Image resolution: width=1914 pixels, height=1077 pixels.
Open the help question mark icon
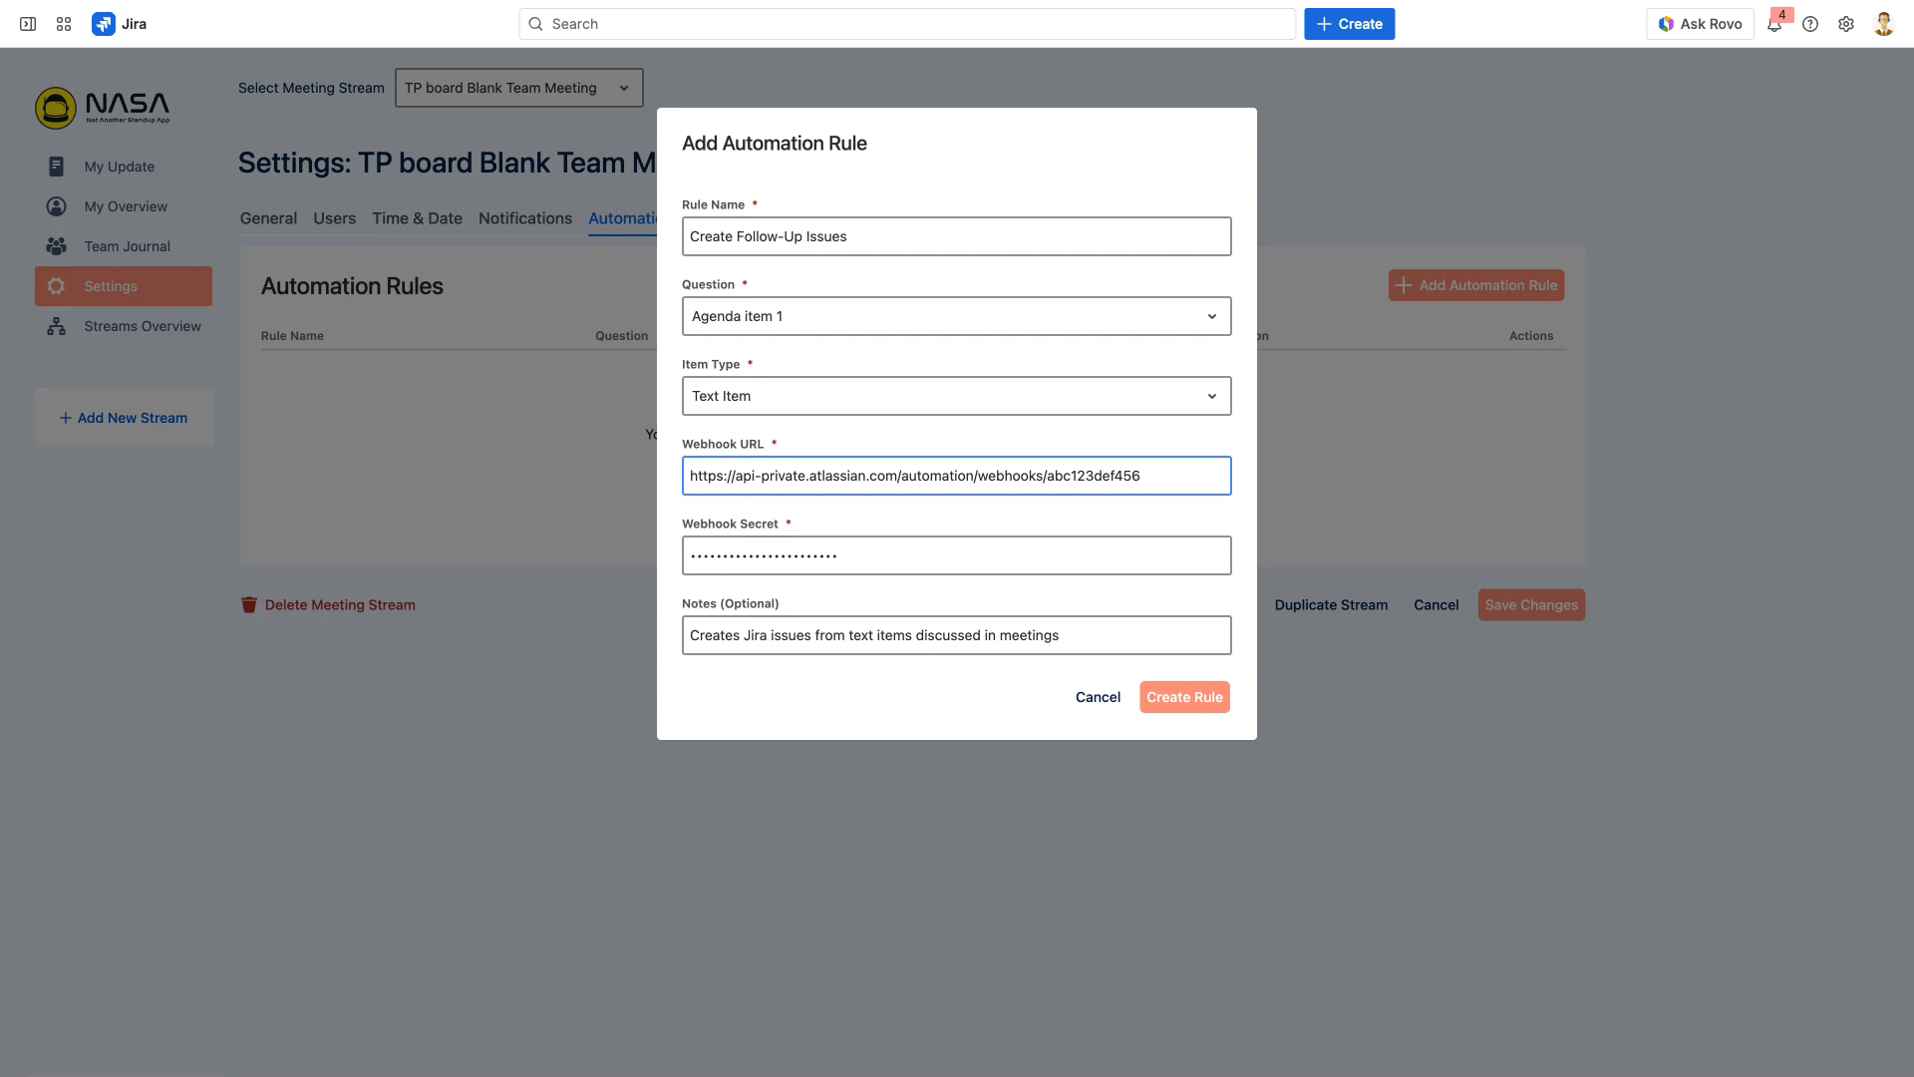[1810, 24]
